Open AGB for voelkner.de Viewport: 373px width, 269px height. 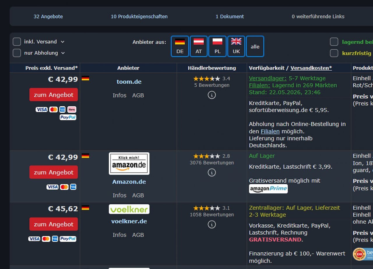[x=138, y=235]
